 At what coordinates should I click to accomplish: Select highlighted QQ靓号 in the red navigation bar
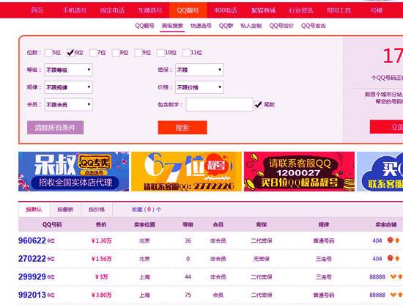[188, 10]
